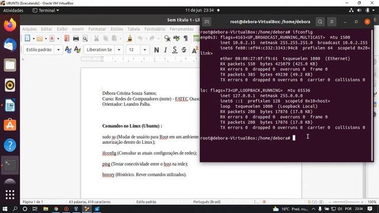Click the Update selected style icon
This screenshot has width=379, height=213.
coord(68,50)
